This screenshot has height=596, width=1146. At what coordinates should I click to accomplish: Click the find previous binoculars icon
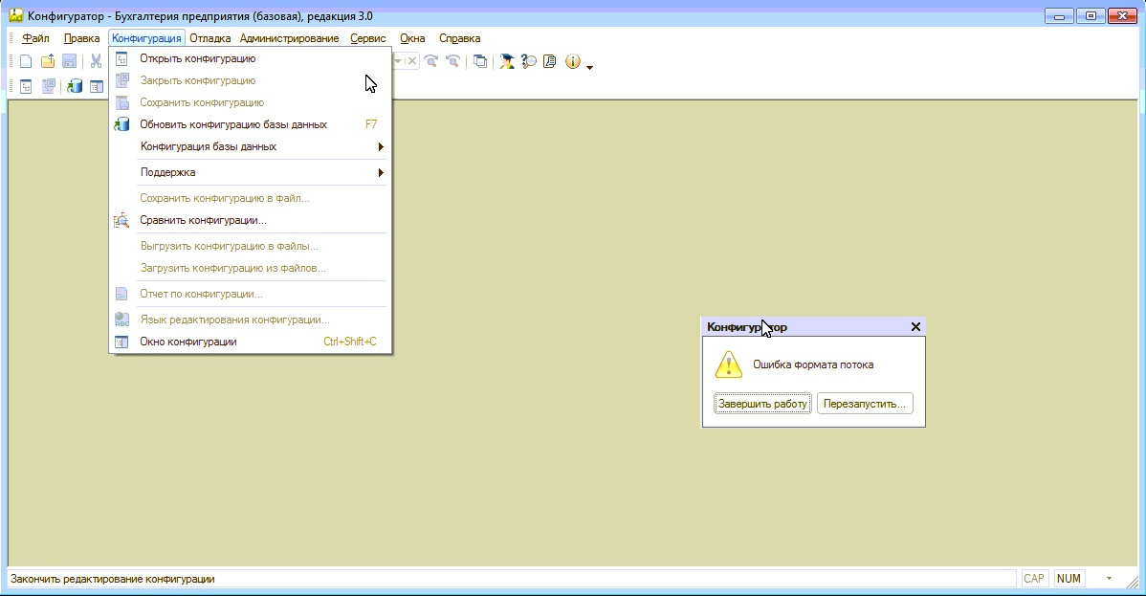pyautogui.click(x=453, y=61)
